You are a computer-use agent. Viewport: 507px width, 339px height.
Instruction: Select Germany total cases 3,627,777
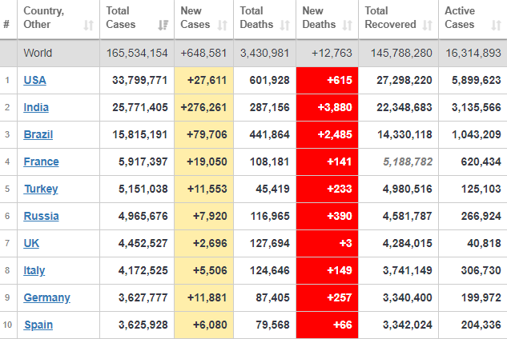[x=143, y=297]
